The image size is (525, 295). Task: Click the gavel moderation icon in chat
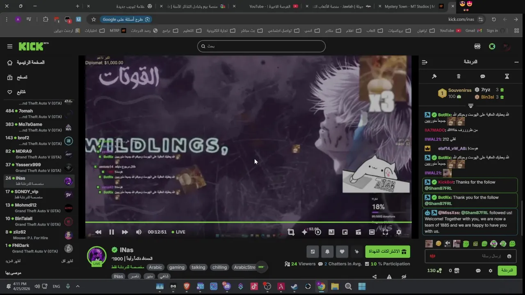click(x=434, y=76)
